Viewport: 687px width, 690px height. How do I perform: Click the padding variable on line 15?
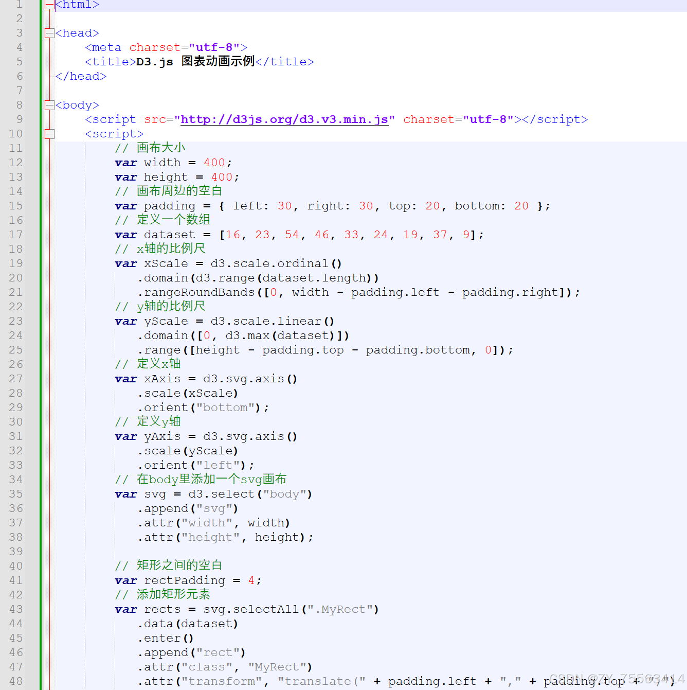click(169, 205)
